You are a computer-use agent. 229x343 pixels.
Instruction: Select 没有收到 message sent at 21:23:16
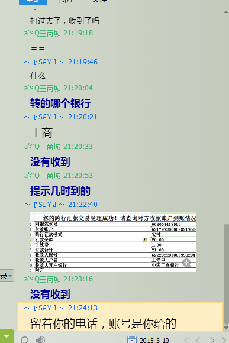[50, 294]
